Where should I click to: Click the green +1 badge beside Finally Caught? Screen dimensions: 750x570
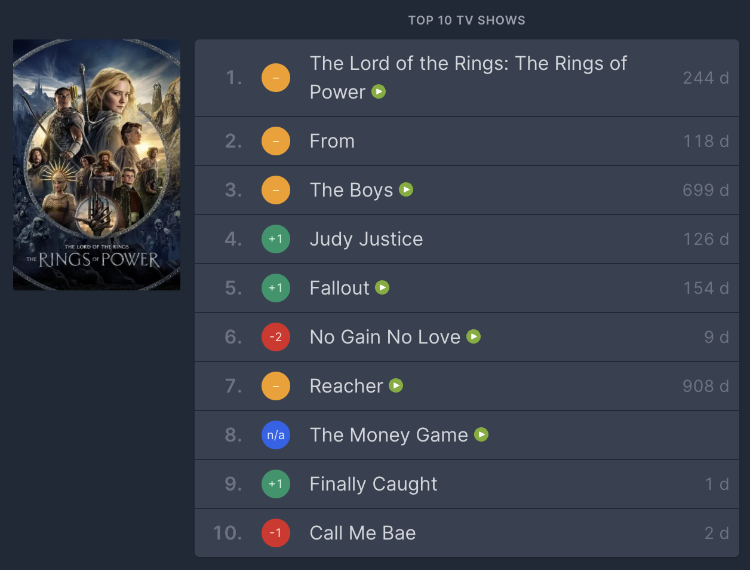point(276,484)
